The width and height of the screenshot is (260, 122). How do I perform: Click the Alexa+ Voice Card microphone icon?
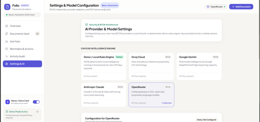coord(7,102)
